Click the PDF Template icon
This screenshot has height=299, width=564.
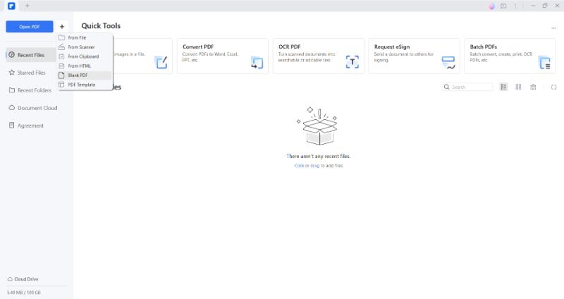(x=61, y=85)
